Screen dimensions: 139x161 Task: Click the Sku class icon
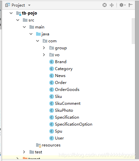click(x=52, y=97)
